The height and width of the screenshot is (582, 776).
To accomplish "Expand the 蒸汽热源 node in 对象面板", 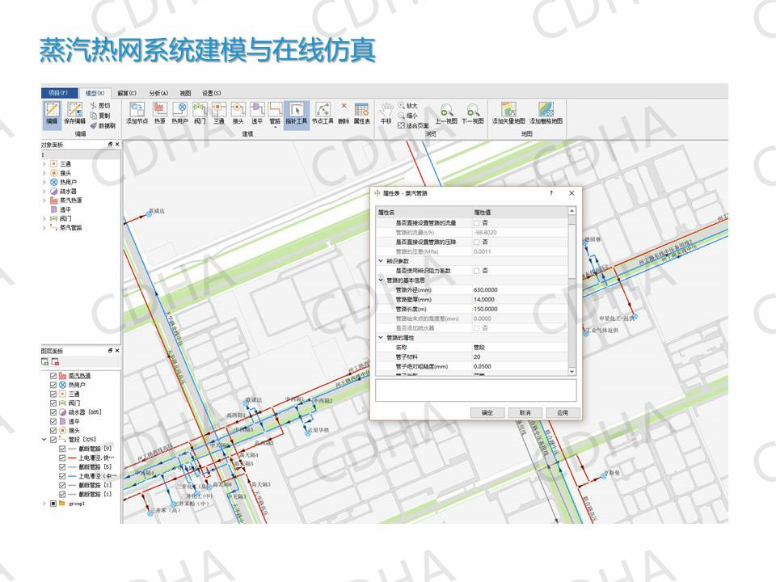I will tap(44, 200).
